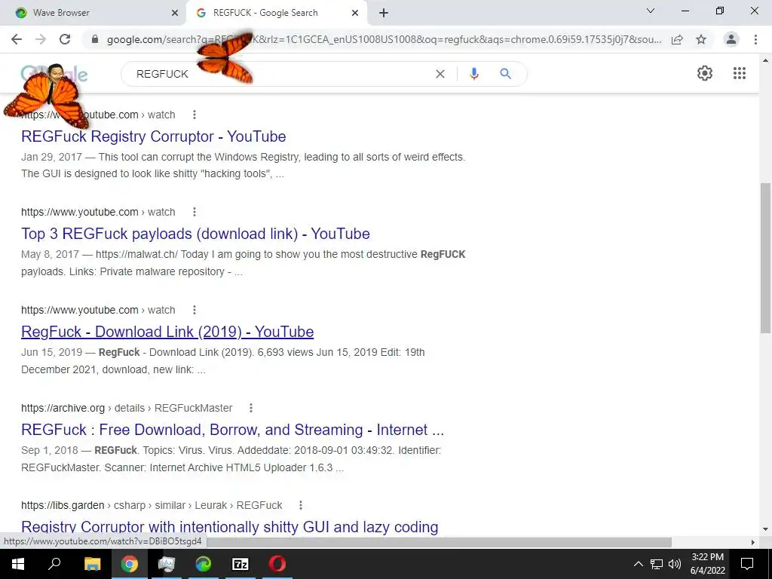Go back using the browser back arrow
The image size is (772, 579).
pyautogui.click(x=17, y=39)
